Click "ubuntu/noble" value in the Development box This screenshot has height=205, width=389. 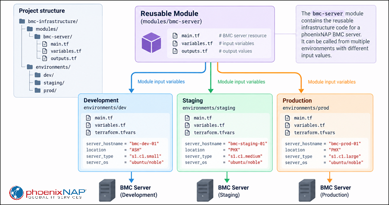tap(147, 162)
